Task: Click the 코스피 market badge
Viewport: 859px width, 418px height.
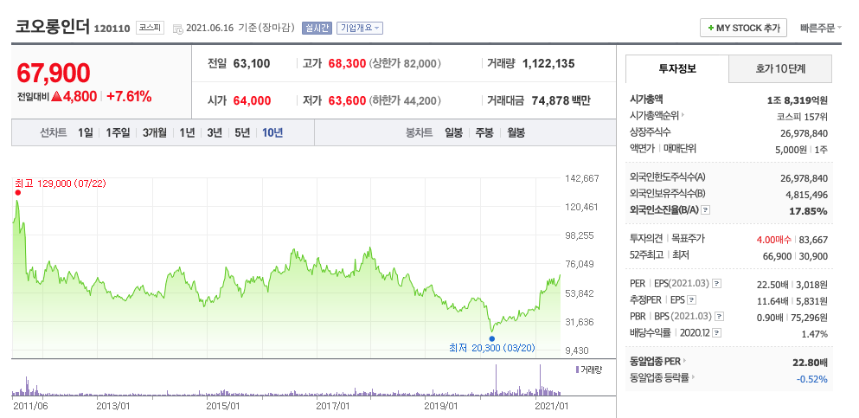Action: tap(150, 28)
